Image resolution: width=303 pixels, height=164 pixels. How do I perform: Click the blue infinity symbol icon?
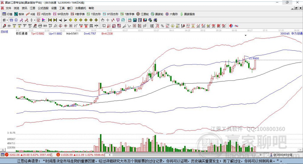coord(236,26)
